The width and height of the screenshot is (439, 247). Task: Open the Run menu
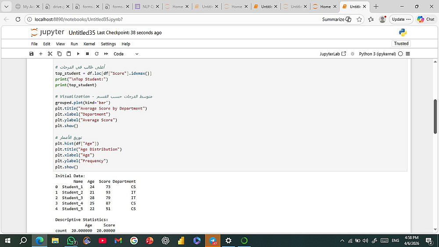tap(74, 44)
